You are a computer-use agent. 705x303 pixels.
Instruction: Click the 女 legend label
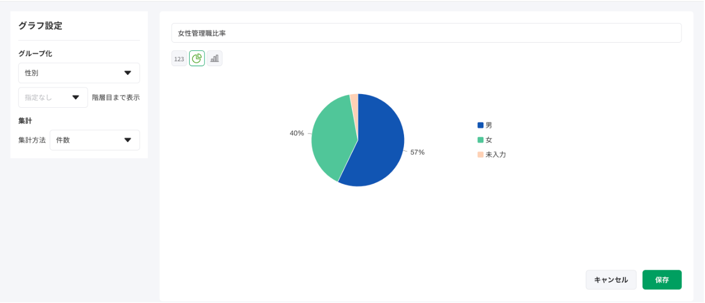pos(489,140)
